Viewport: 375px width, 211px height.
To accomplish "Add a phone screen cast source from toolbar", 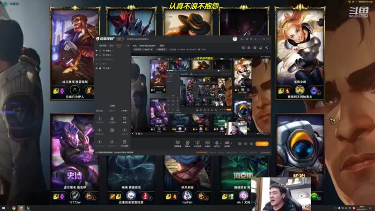I will tap(197, 144).
